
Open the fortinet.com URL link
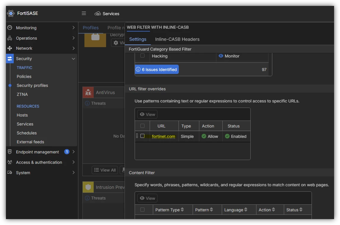pos(163,136)
